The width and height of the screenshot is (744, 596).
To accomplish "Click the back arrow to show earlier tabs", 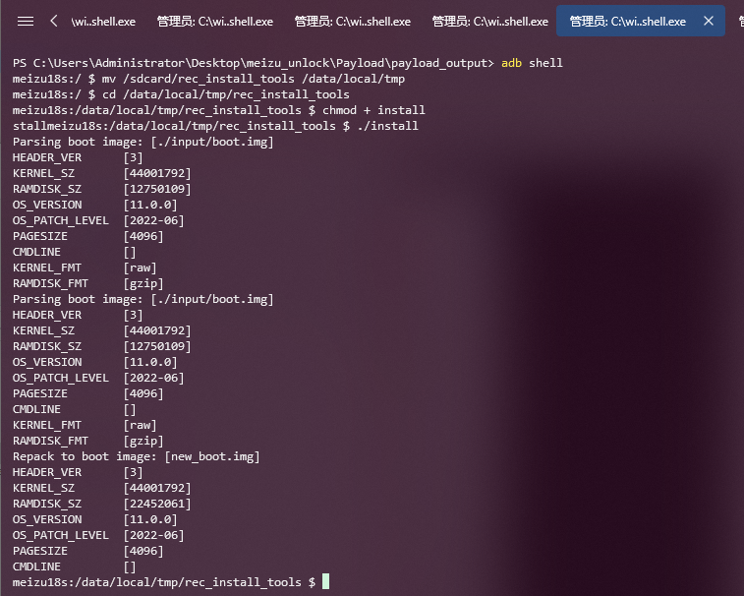I will click(54, 21).
